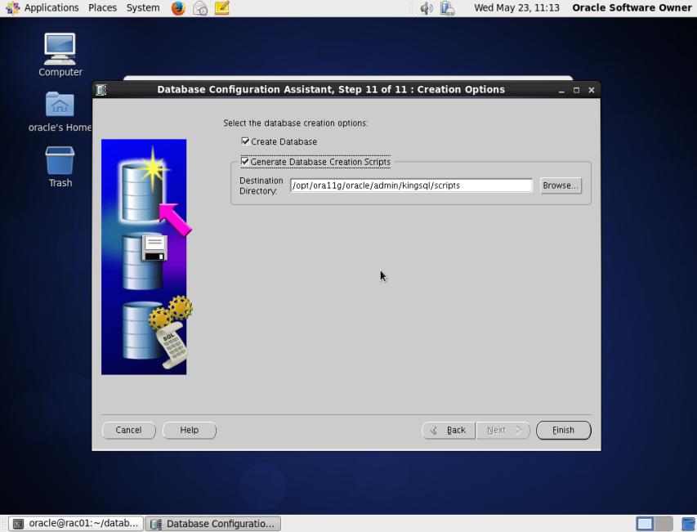Click Finish to create the database
Image resolution: width=697 pixels, height=532 pixels.
pos(563,430)
